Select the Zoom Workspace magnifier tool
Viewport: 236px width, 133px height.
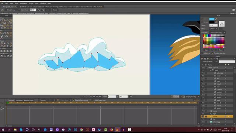4,56
